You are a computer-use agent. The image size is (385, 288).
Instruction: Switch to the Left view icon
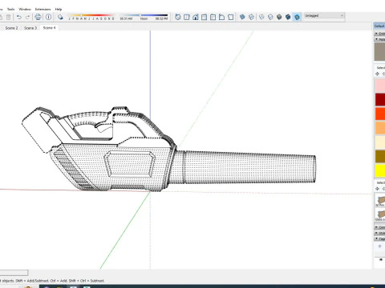(x=221, y=17)
